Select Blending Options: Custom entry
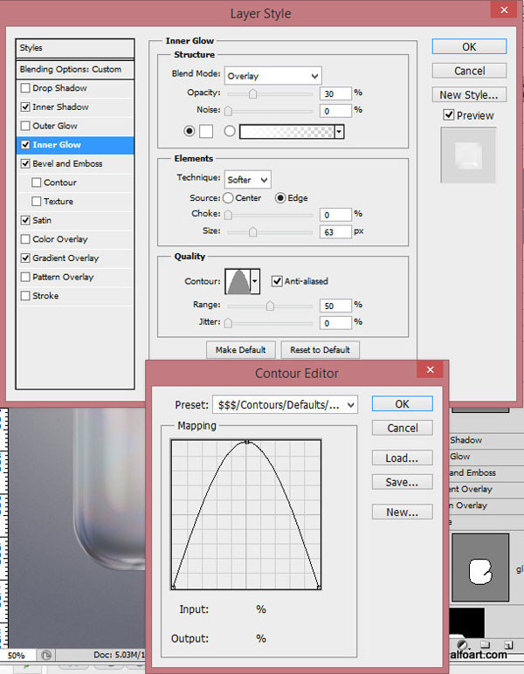 point(75,69)
